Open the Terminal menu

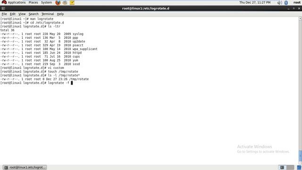(x=48, y=14)
